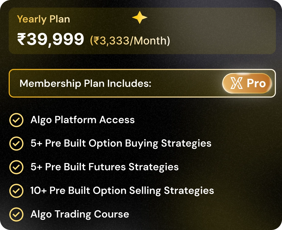Select the X Pro membership badge
This screenshot has width=282, height=230.
click(246, 84)
